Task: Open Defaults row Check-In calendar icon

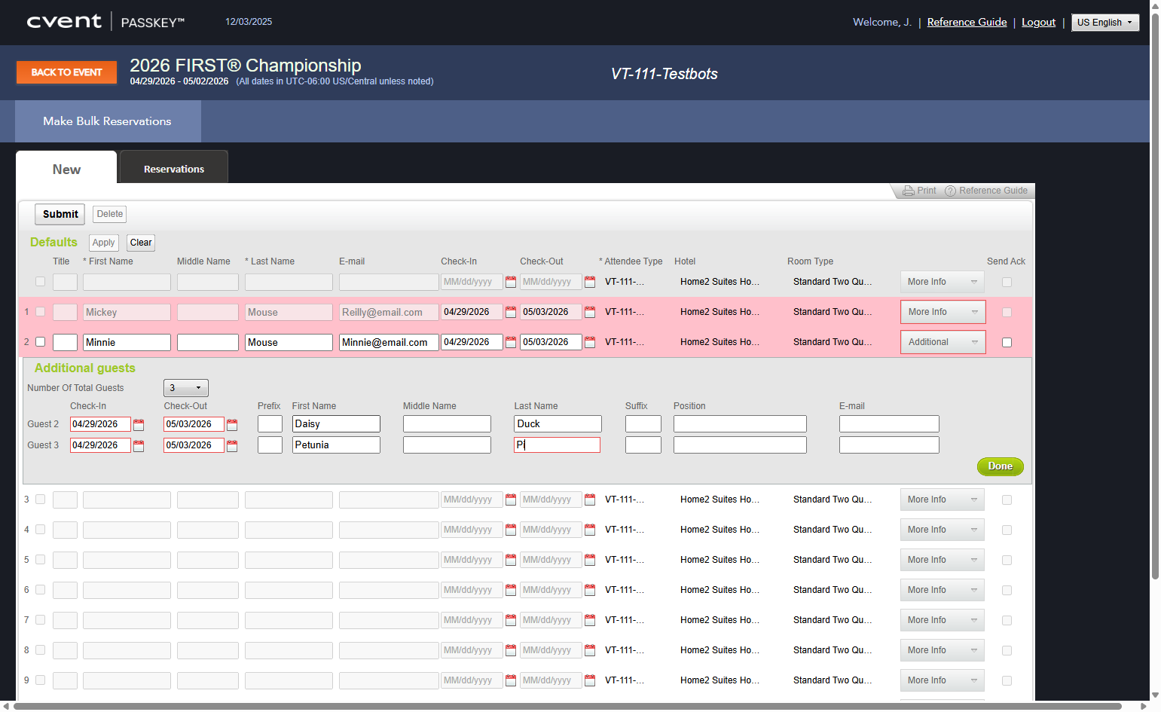Action: coord(511,282)
